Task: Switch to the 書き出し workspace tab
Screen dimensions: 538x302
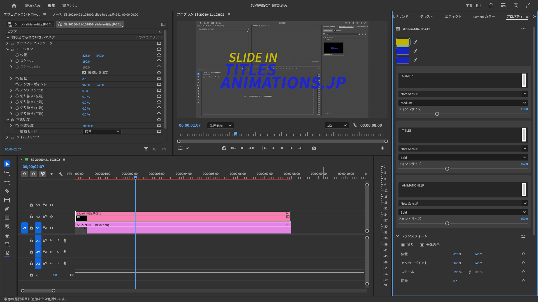Action: click(x=70, y=6)
